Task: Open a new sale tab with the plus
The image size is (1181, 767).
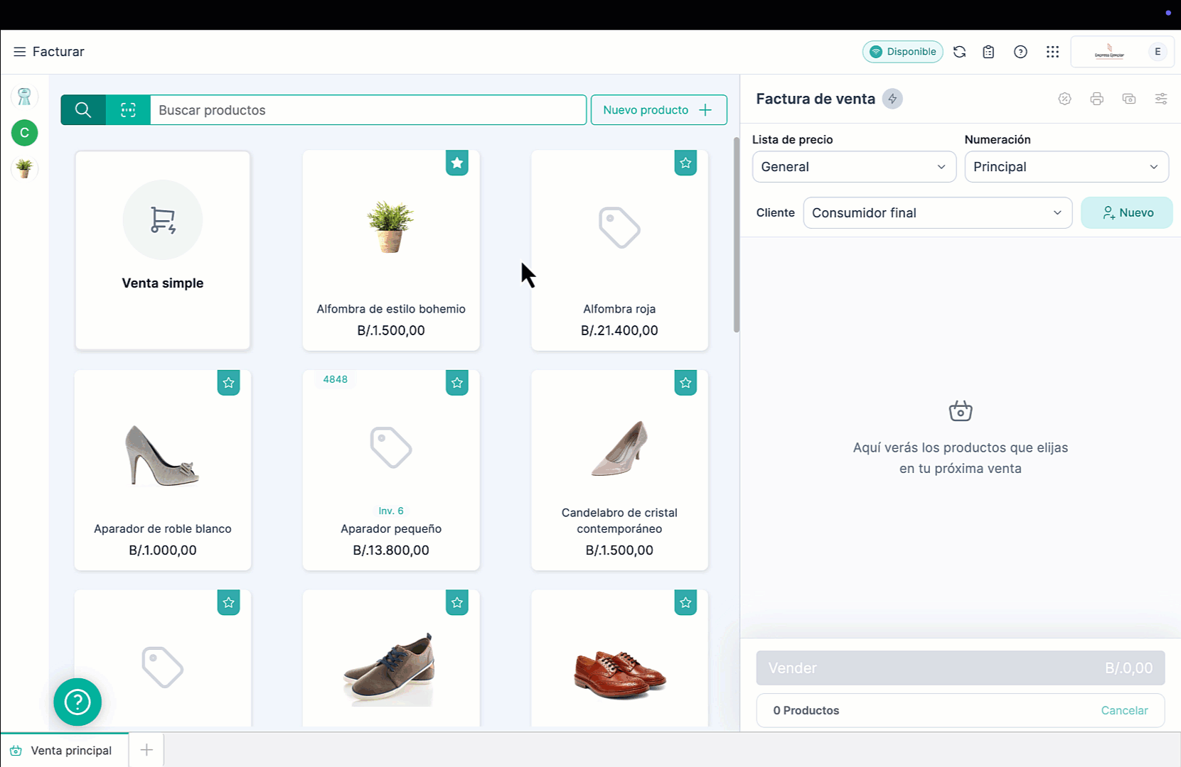Action: (x=146, y=749)
